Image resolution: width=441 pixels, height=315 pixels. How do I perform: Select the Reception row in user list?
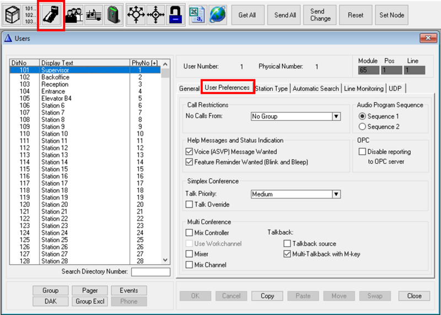coord(85,84)
